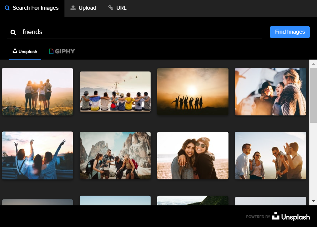This screenshot has height=227, width=317.
Task: Click the scrollbar up arrow
Action: [x=313, y=64]
